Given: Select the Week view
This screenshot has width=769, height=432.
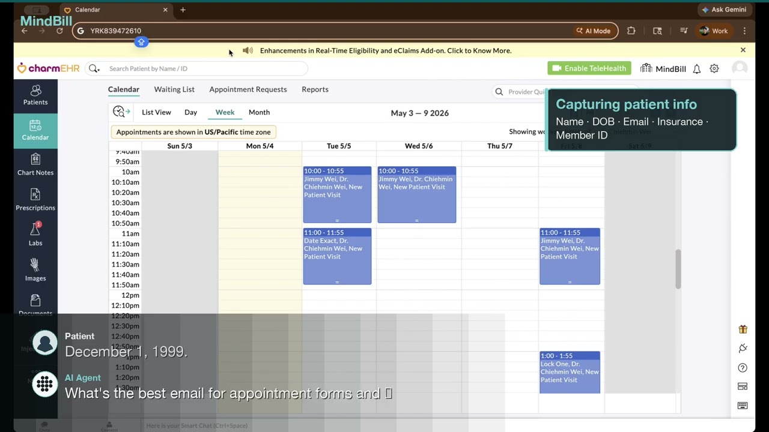Looking at the screenshot, I should click(x=225, y=112).
